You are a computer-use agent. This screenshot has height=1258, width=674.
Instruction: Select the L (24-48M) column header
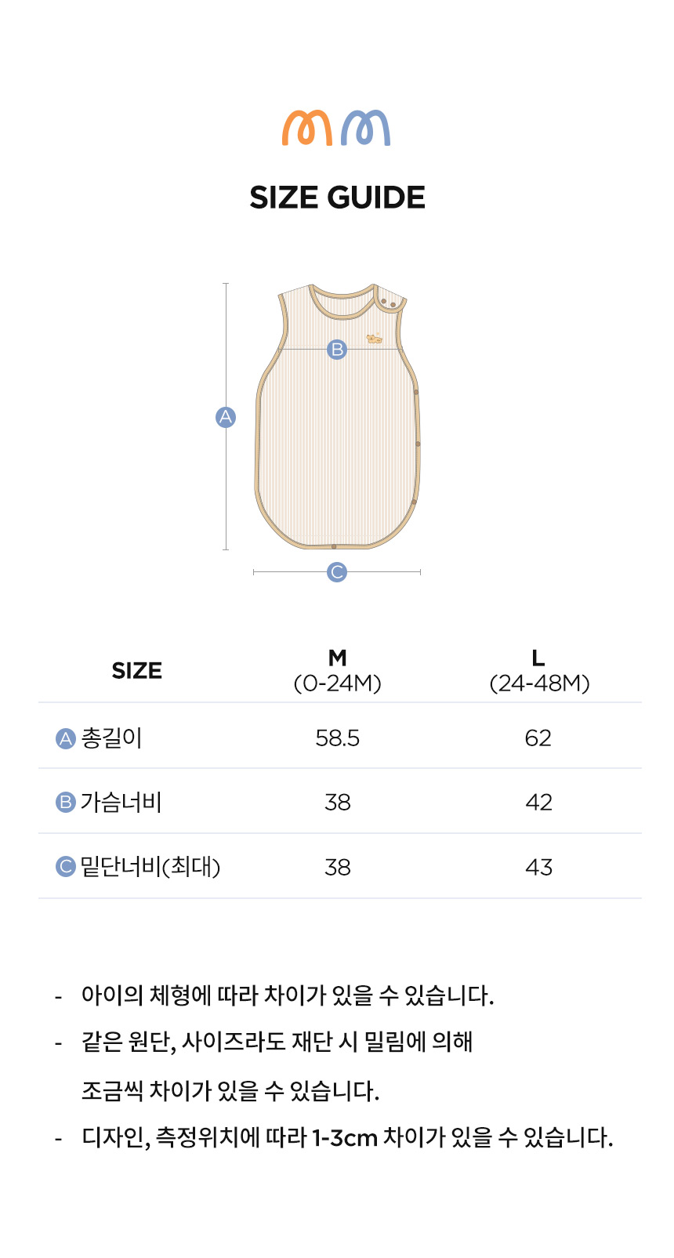(538, 671)
